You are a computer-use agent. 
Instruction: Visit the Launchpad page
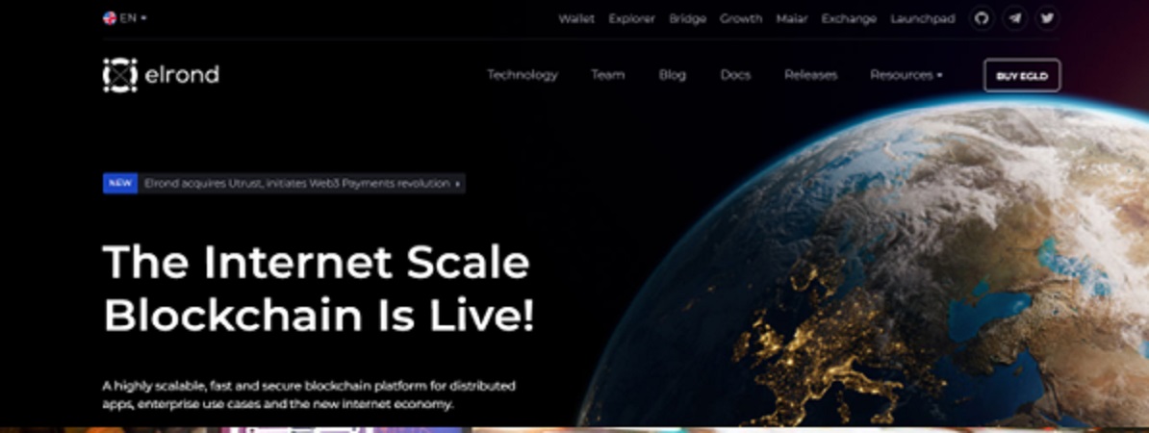(923, 19)
